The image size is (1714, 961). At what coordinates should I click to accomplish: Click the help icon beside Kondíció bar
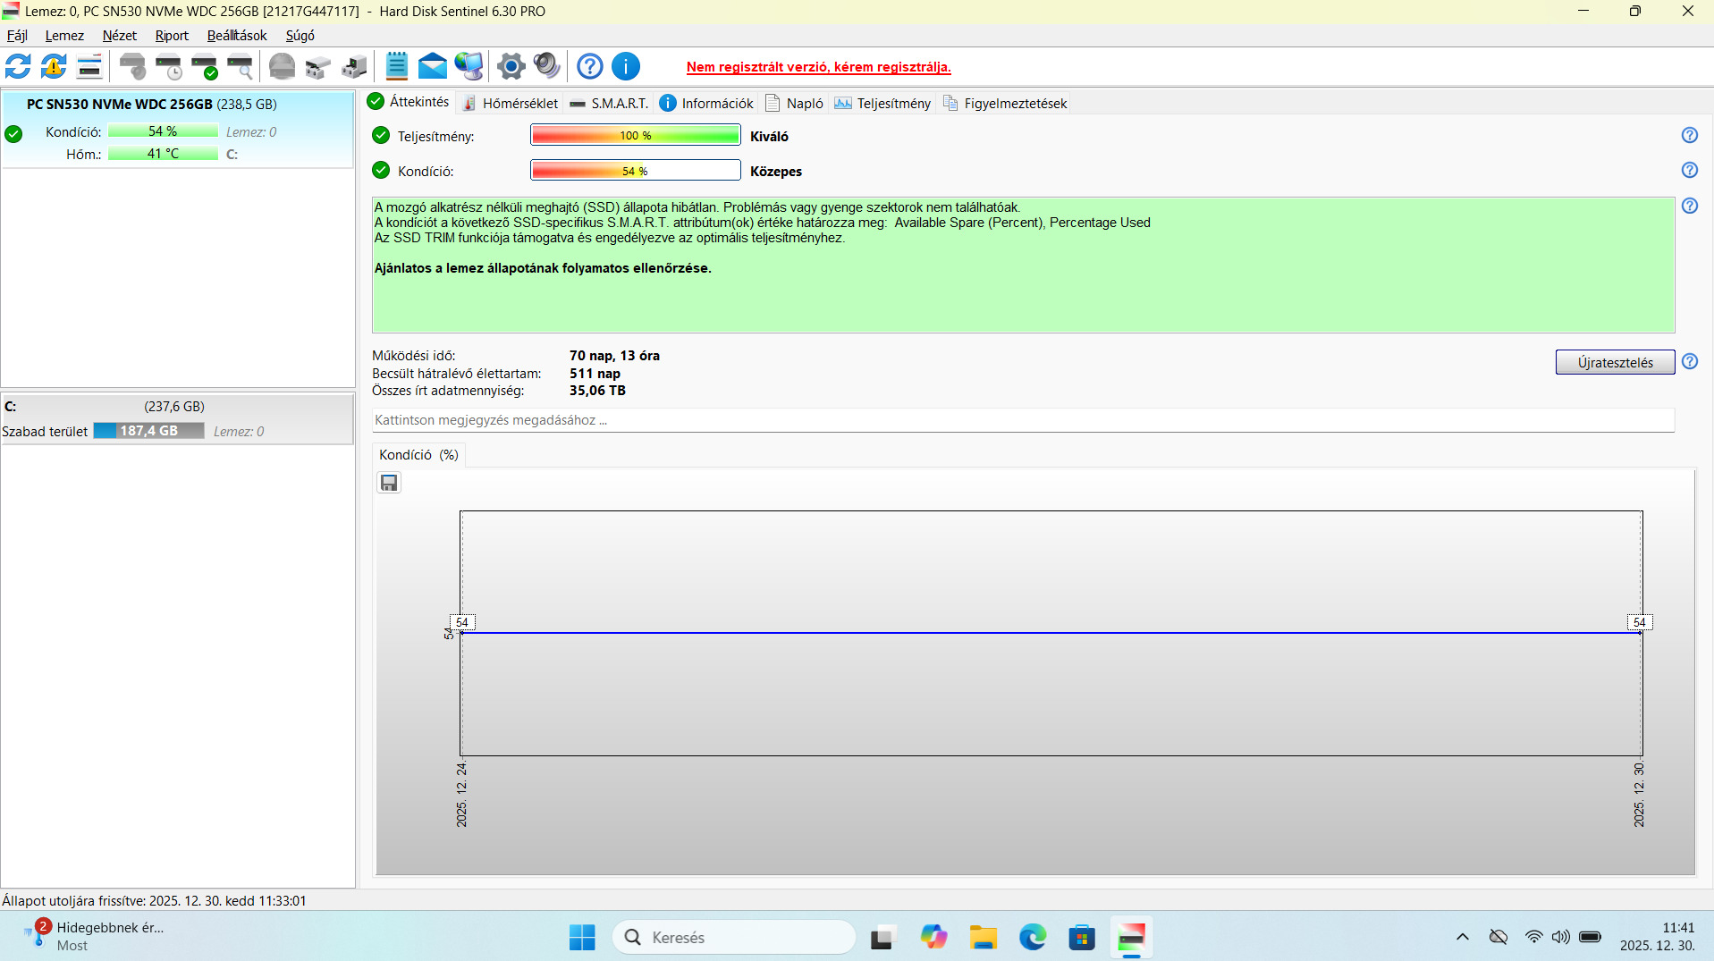click(x=1690, y=170)
